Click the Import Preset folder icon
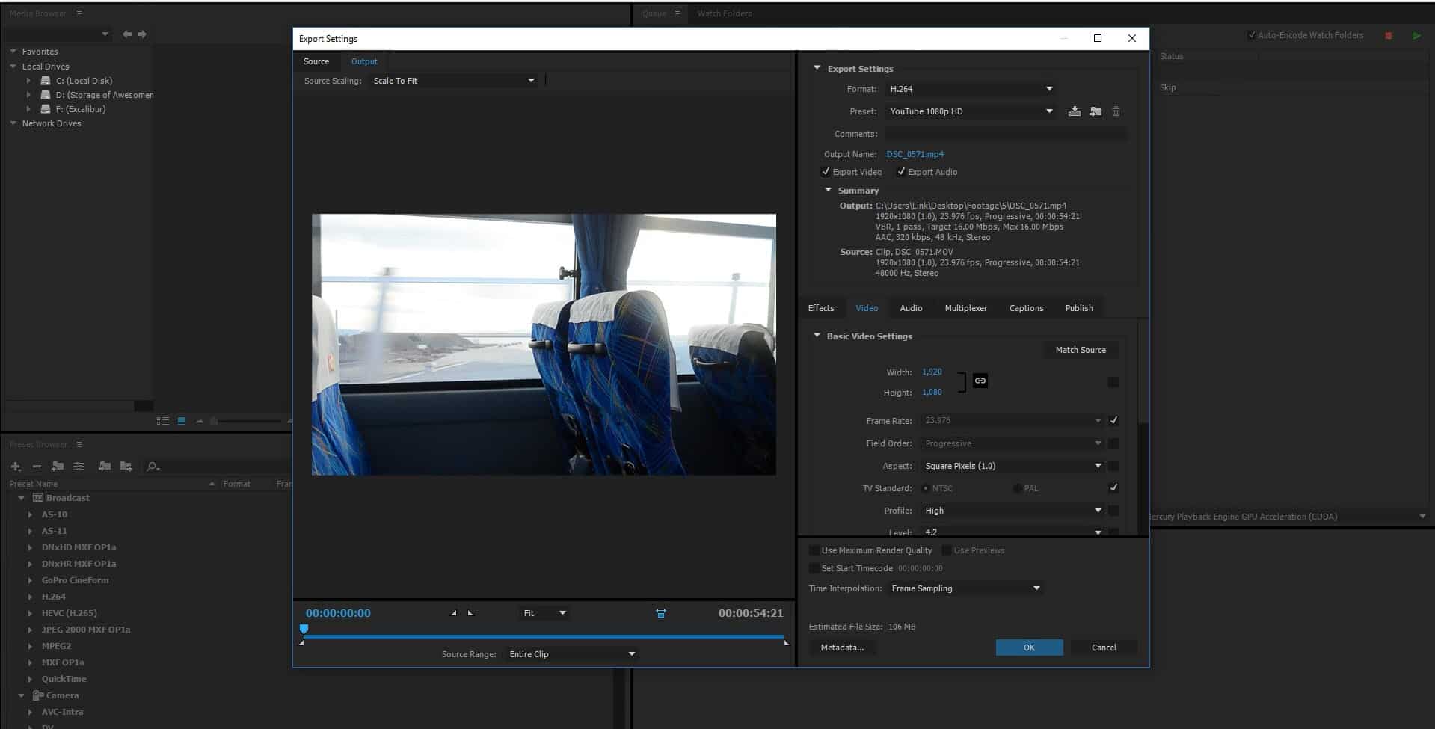Viewport: 1435px width, 729px height. click(1095, 111)
